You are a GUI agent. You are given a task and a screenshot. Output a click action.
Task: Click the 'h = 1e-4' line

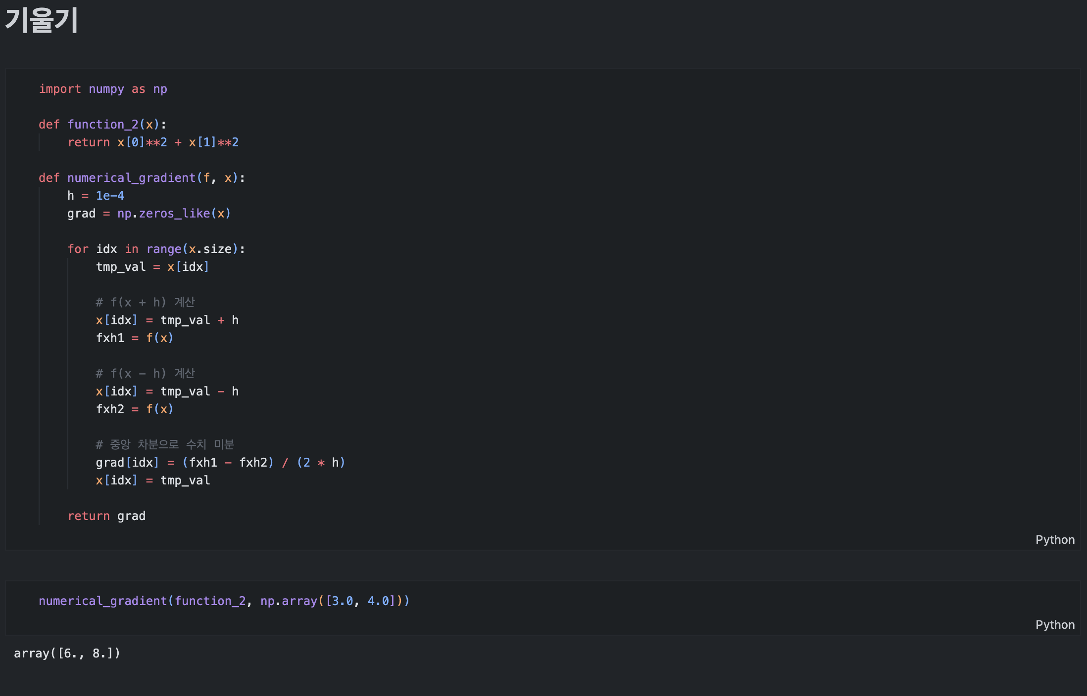tap(96, 196)
